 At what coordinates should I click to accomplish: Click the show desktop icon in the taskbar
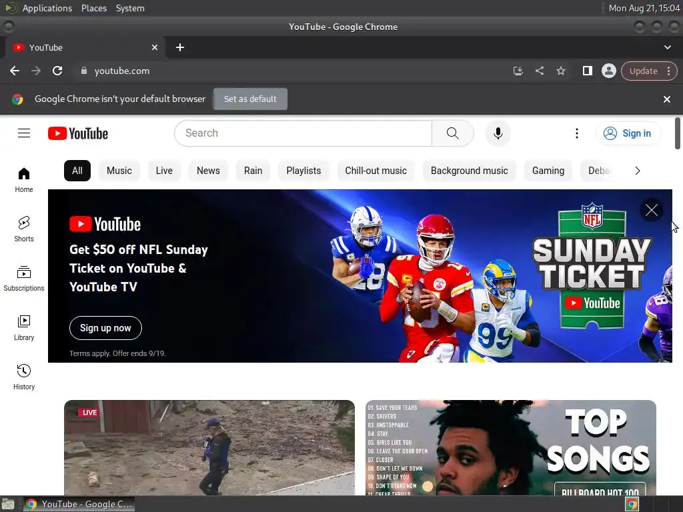pyautogui.click(x=8, y=504)
